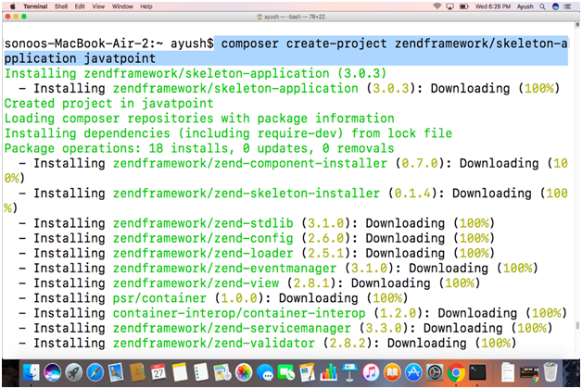The image size is (582, 389).
Task: Open iTunes music note icon
Action: 371,372
